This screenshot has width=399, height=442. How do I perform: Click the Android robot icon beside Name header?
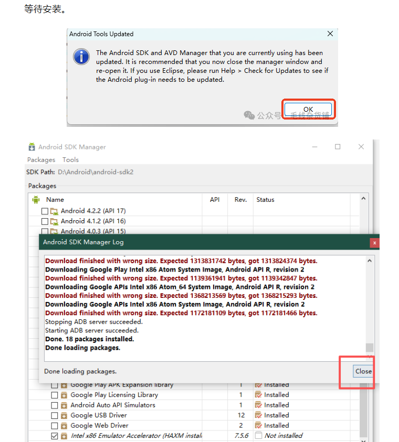[36, 200]
